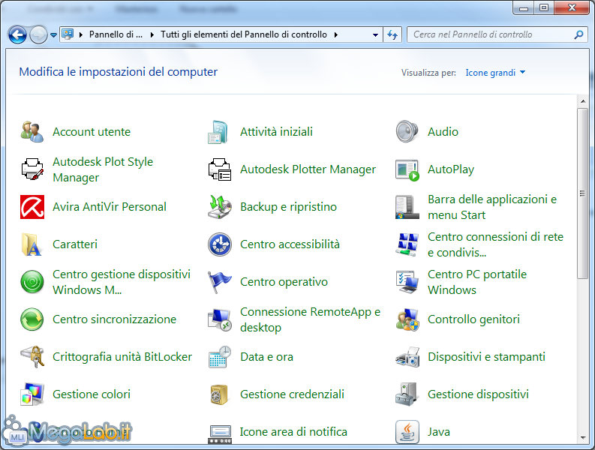Open the Icone grandi view dropdown
Screen dimensions: 595x450
[495, 73]
